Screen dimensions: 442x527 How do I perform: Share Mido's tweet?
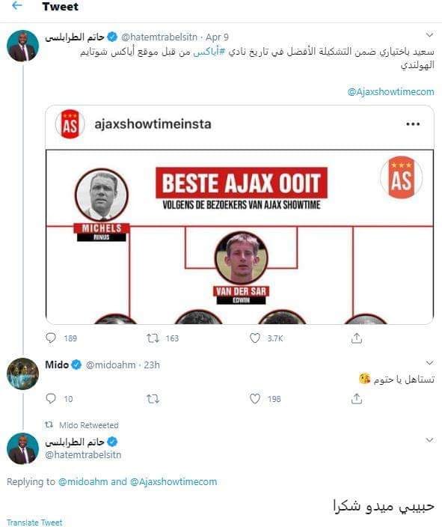point(356,398)
